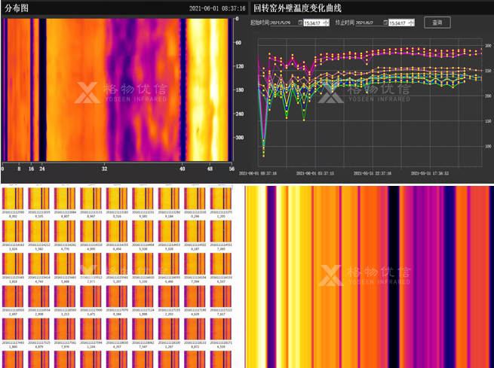Viewport: 494px width, 368px height.
Task: Increase start time with spinner up arrow
Action: [x=326, y=21]
